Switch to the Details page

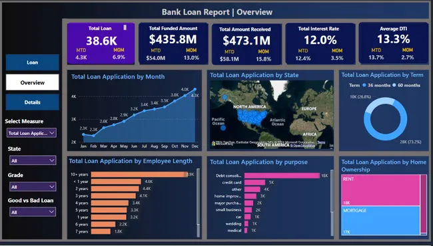(33, 102)
